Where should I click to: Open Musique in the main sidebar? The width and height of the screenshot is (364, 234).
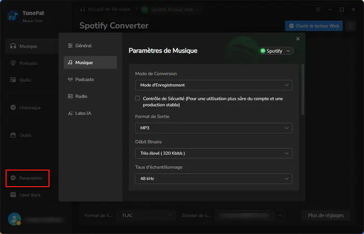coord(32,46)
